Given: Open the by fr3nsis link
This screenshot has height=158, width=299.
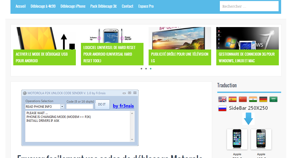Looking at the screenshot, I should (x=123, y=106).
